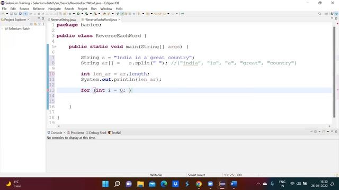339x190 pixels.
Task: Open the New wizard dropdown arrow
Action: pyautogui.click(x=7, y=14)
